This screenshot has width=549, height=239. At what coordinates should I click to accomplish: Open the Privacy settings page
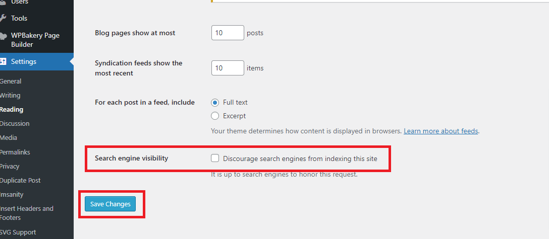coord(10,166)
